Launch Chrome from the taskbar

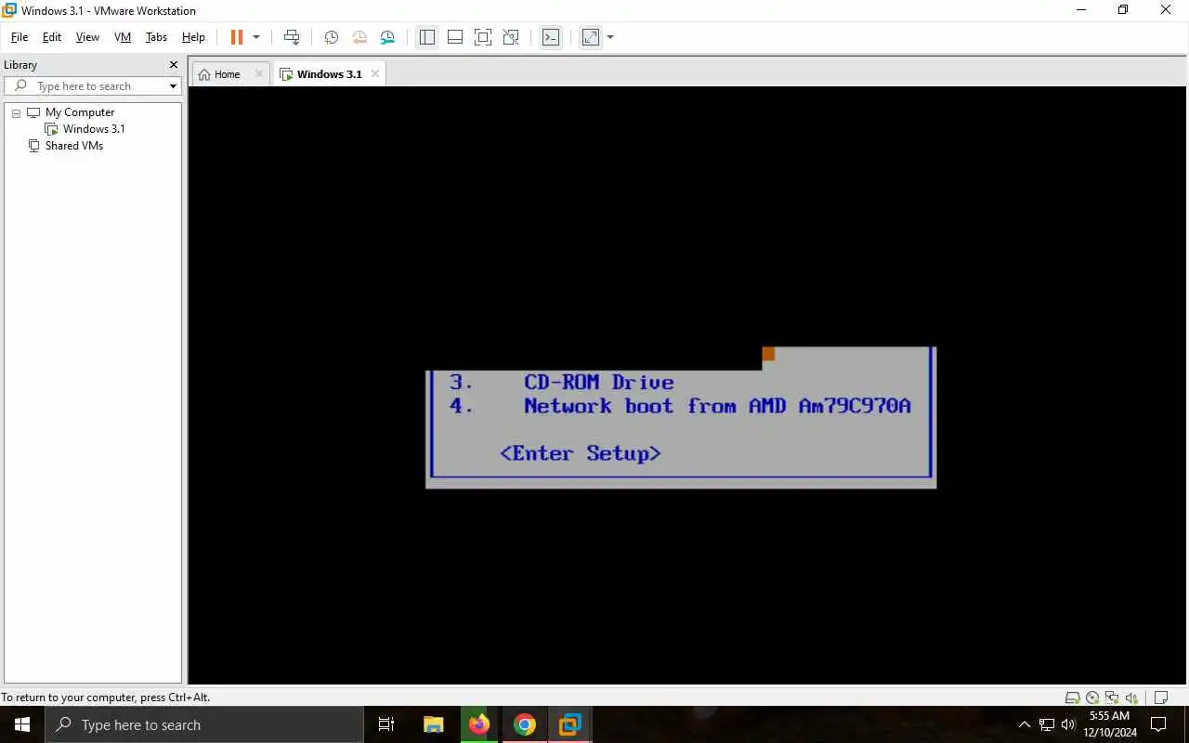[x=525, y=724]
